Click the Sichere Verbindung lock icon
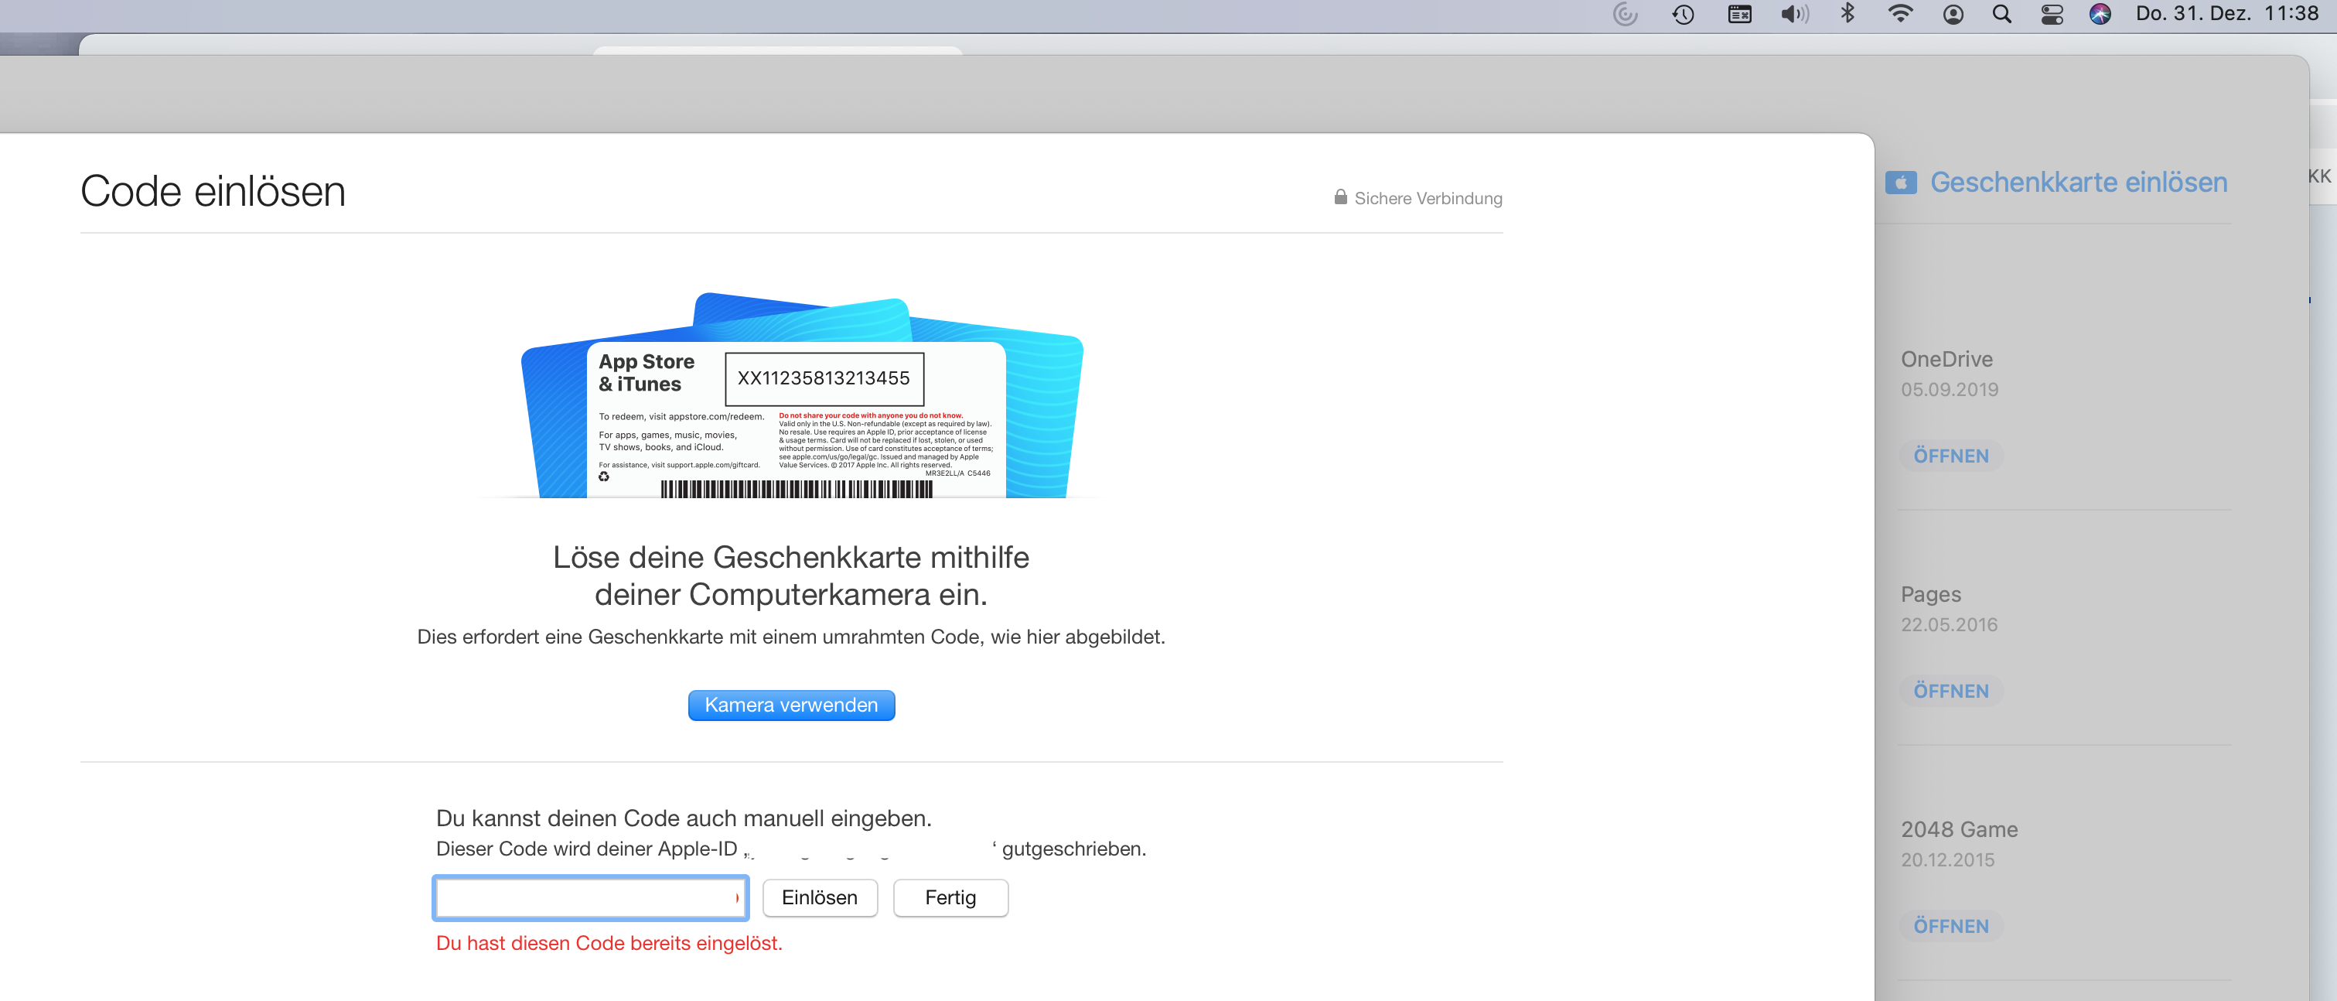This screenshot has width=2337, height=1001. click(1340, 197)
